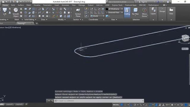
Task: Add a new drawing tab with plus button
Action: 37,23
